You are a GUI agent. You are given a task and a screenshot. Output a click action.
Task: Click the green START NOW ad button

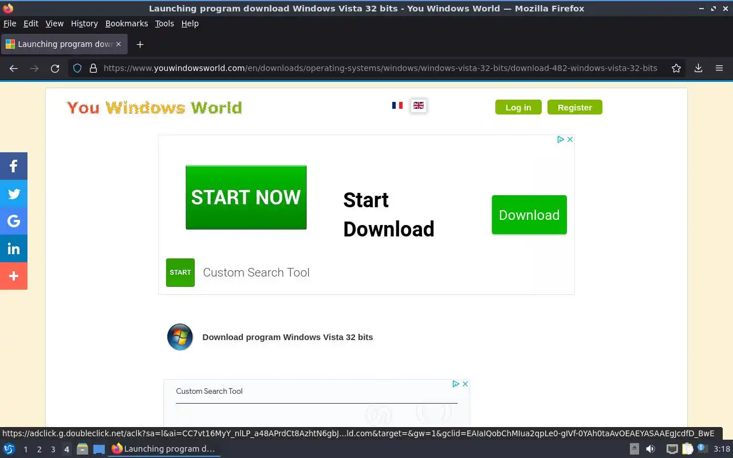tap(246, 198)
